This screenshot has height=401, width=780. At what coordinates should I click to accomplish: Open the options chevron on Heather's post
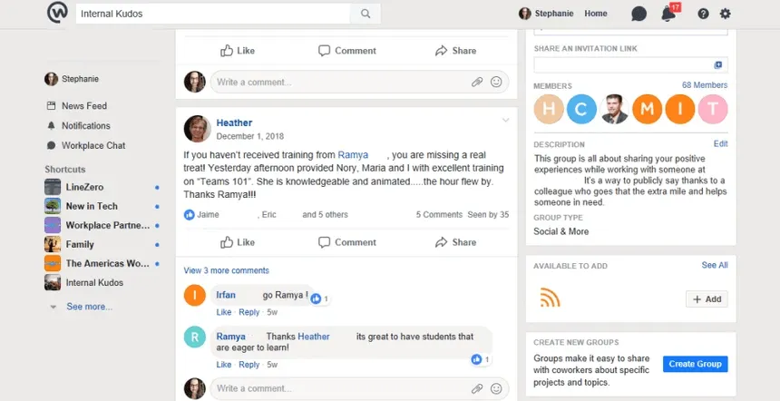coord(505,120)
